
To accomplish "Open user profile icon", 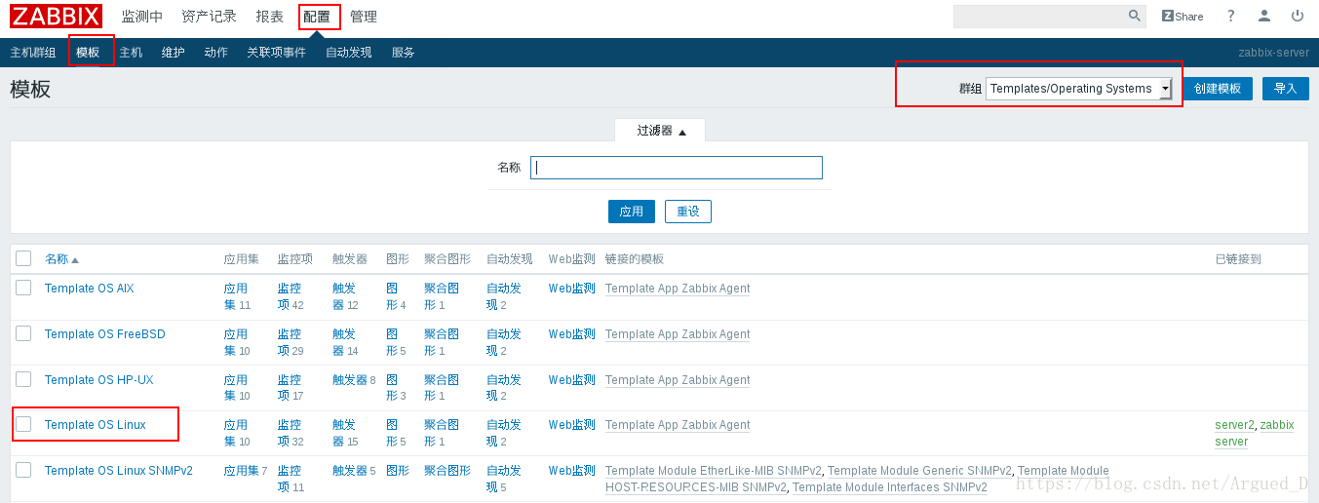I will [x=1264, y=16].
